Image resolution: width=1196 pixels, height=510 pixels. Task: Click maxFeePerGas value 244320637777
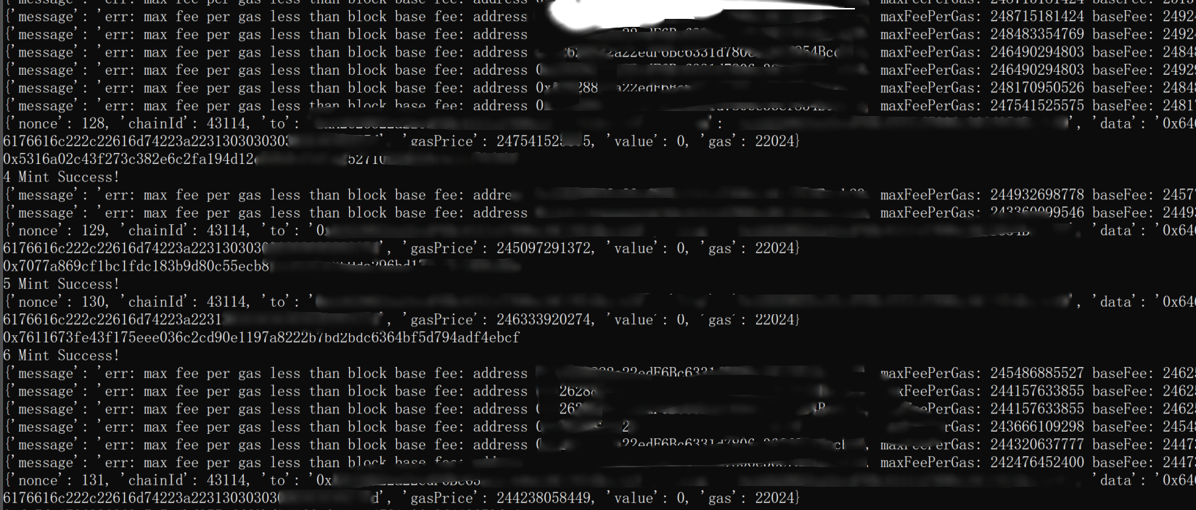coord(1037,445)
